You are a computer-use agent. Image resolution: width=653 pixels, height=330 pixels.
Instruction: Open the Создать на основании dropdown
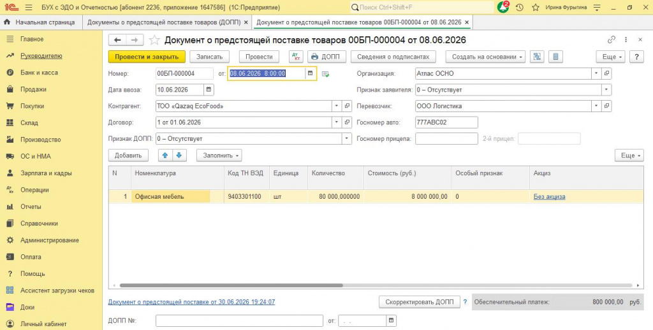tap(485, 57)
